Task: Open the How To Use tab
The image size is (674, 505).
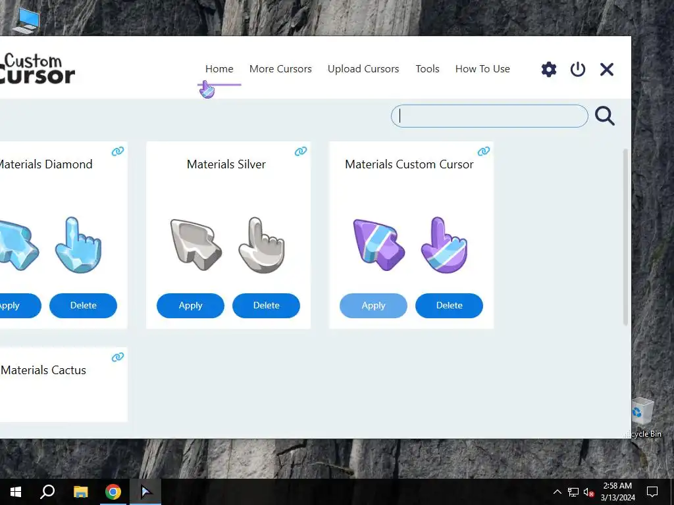Action: tap(482, 68)
